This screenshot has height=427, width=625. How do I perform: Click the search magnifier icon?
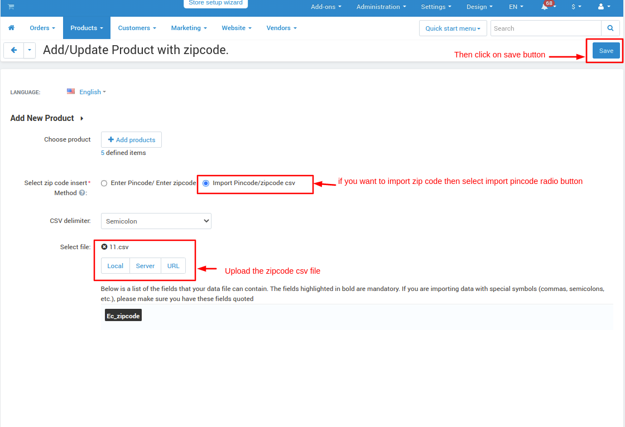[x=610, y=28]
